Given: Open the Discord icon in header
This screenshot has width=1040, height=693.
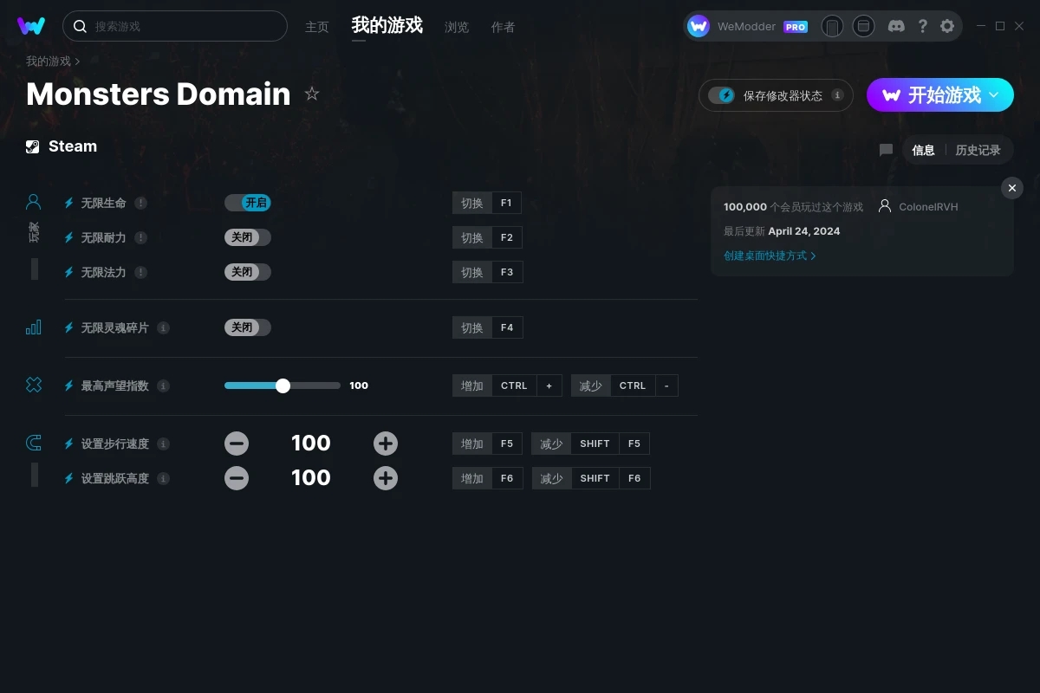Looking at the screenshot, I should (x=897, y=26).
